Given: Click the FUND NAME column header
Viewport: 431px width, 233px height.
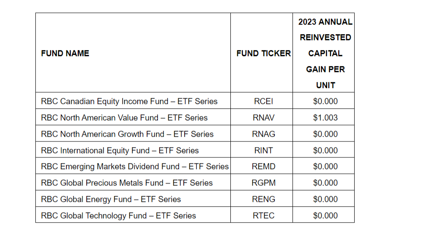Looking at the screenshot, I should click(x=65, y=54).
